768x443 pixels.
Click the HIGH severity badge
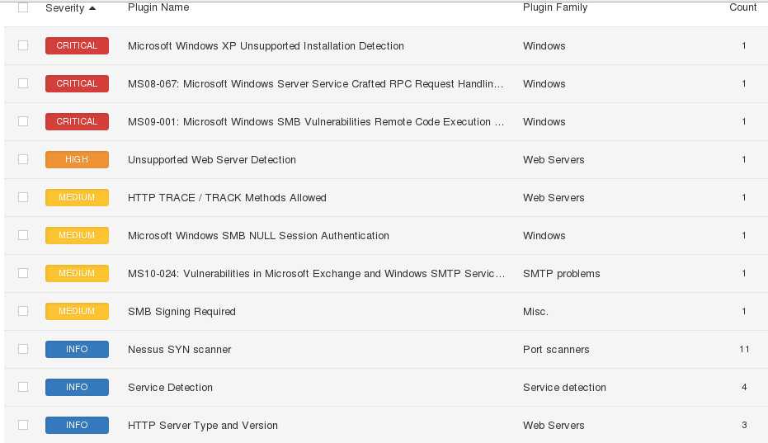[77, 160]
